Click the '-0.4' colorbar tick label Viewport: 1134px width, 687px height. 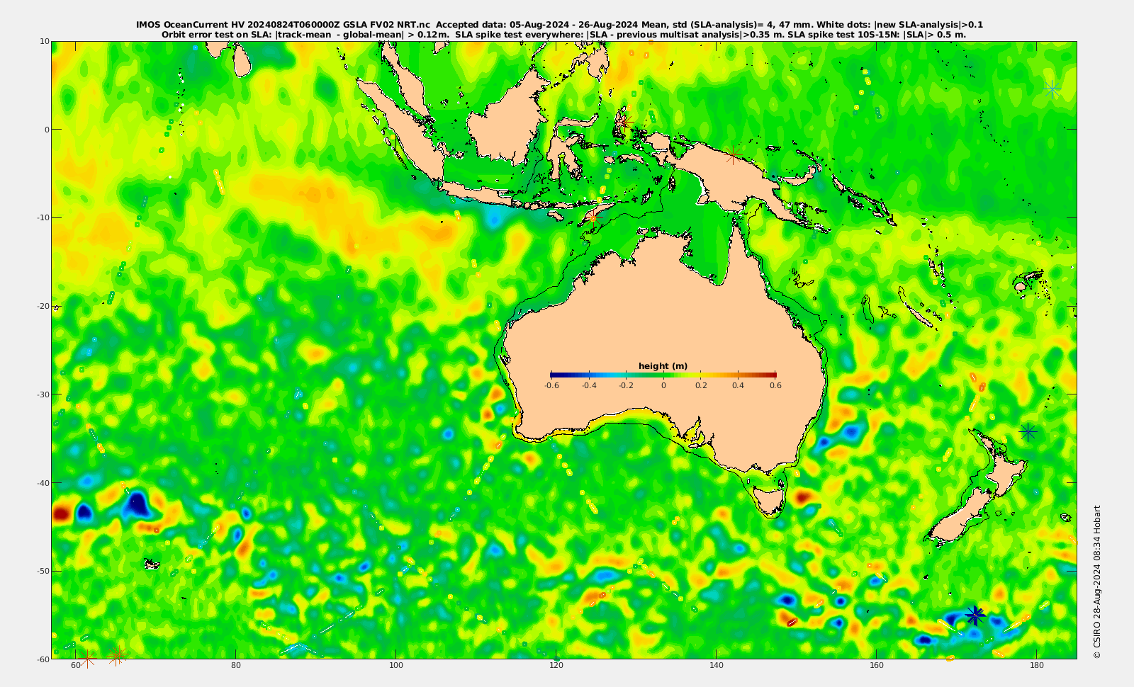coord(589,385)
